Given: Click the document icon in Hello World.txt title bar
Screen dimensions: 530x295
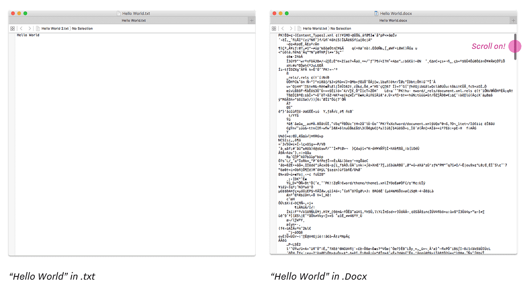Looking at the screenshot, I should 118,13.
